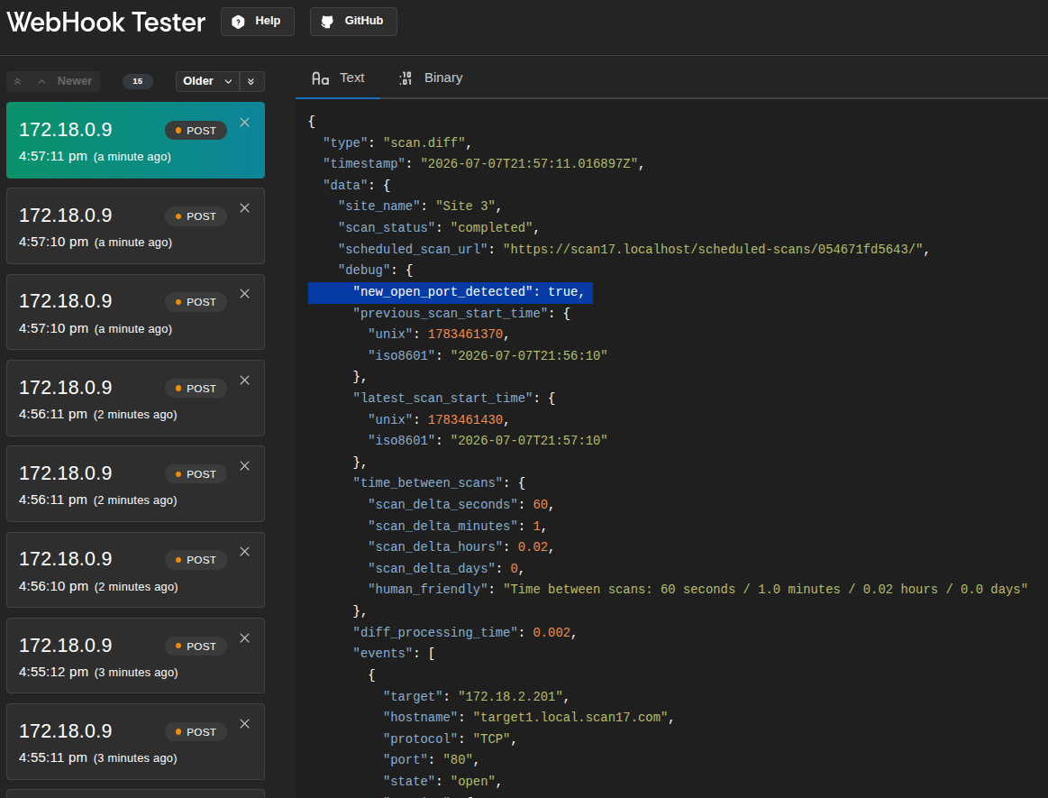Click the "previous_scan_start_time" key
Viewport: 1048px width, 798px height.
450,313
